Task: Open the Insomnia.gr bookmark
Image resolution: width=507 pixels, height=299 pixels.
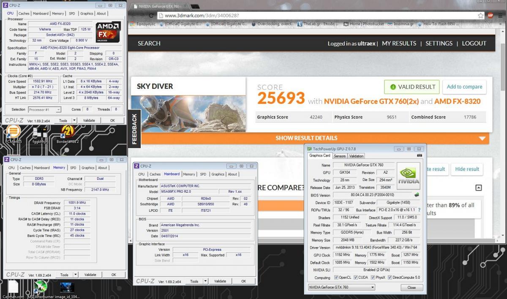Action: (401, 24)
